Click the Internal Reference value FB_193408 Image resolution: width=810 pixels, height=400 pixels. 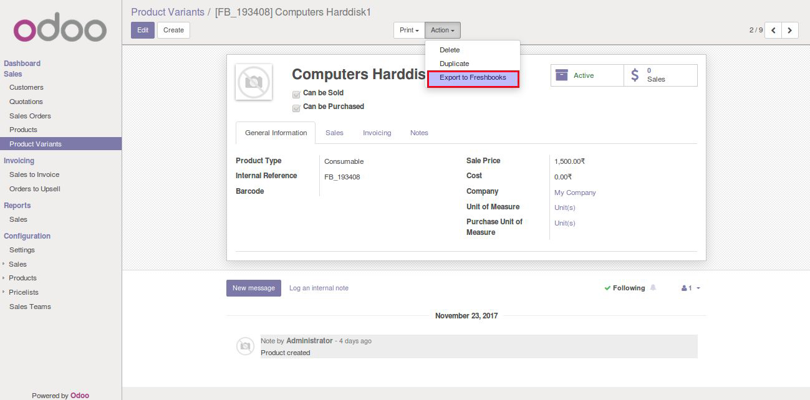coord(342,177)
